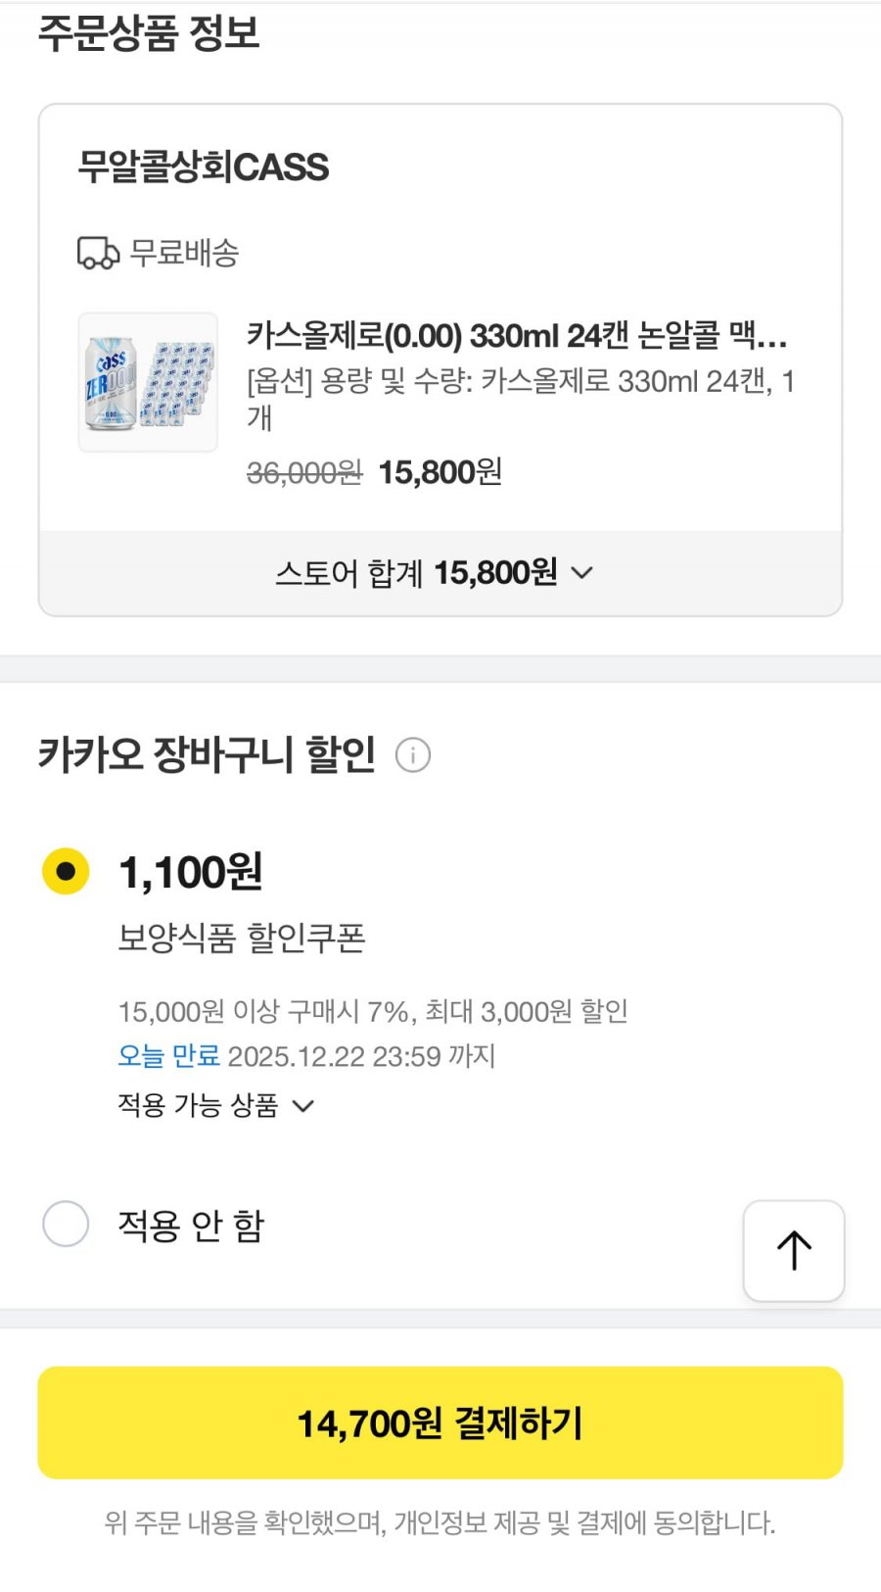Tap the 오늘 만료 expiry notice
881x1592 pixels.
point(168,1056)
